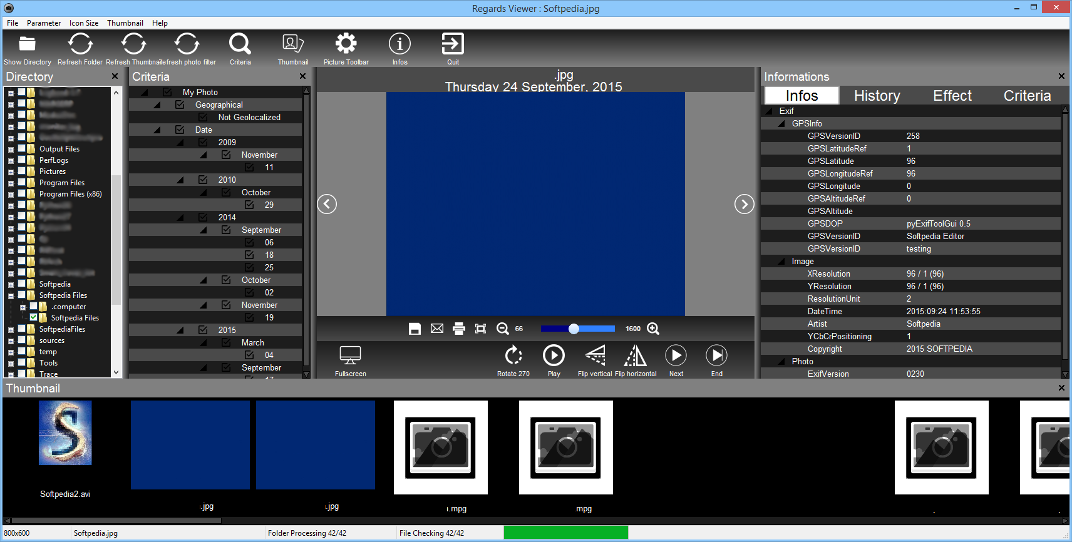Screen dimensions: 1072x542
Task: Click the Refresh Folder icon
Action: (80, 44)
